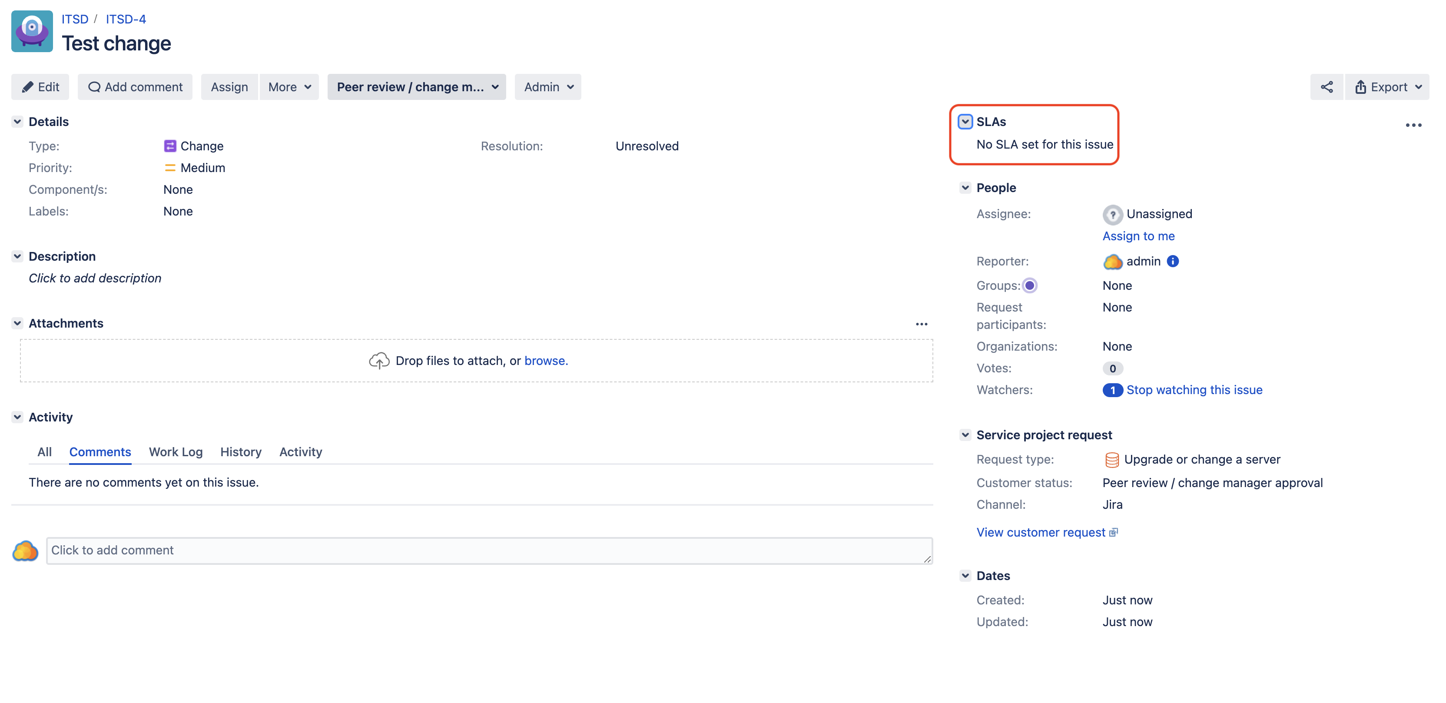Click the Change issue type icon
This screenshot has height=703, width=1446.
pyautogui.click(x=169, y=146)
